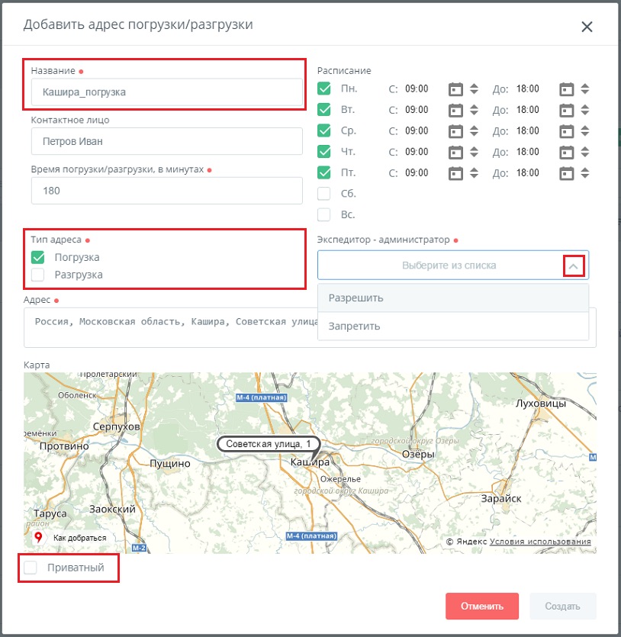Select Запретить from the dropdown list

point(453,327)
